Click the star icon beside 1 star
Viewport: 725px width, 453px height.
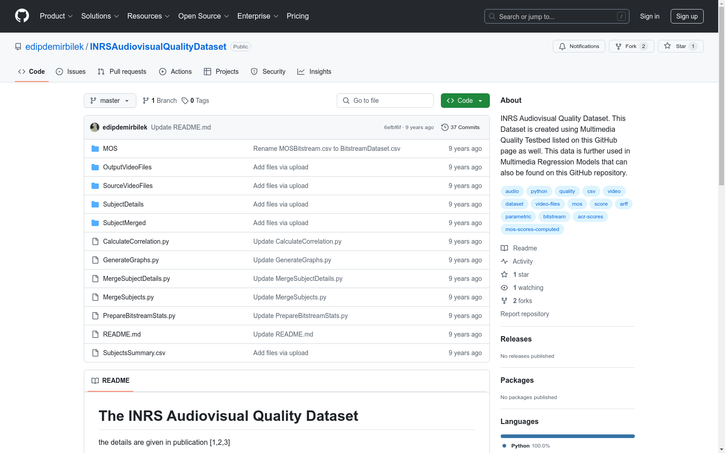(x=504, y=275)
